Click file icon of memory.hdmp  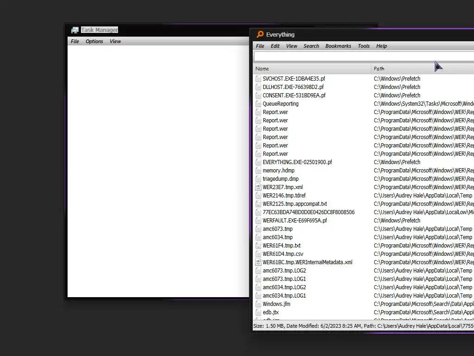point(258,171)
